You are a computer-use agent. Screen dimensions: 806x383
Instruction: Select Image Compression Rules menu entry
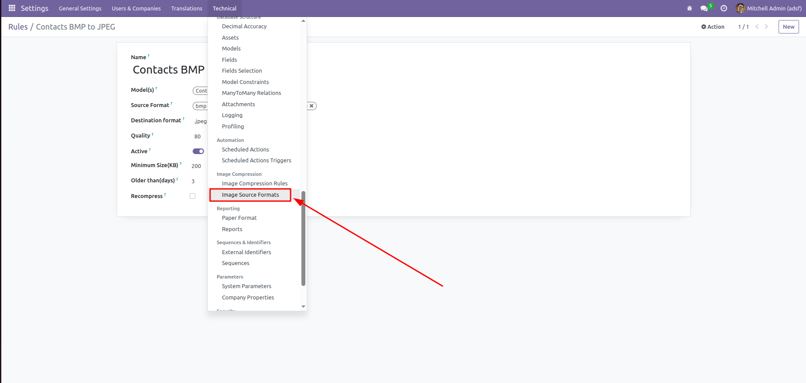click(x=255, y=183)
